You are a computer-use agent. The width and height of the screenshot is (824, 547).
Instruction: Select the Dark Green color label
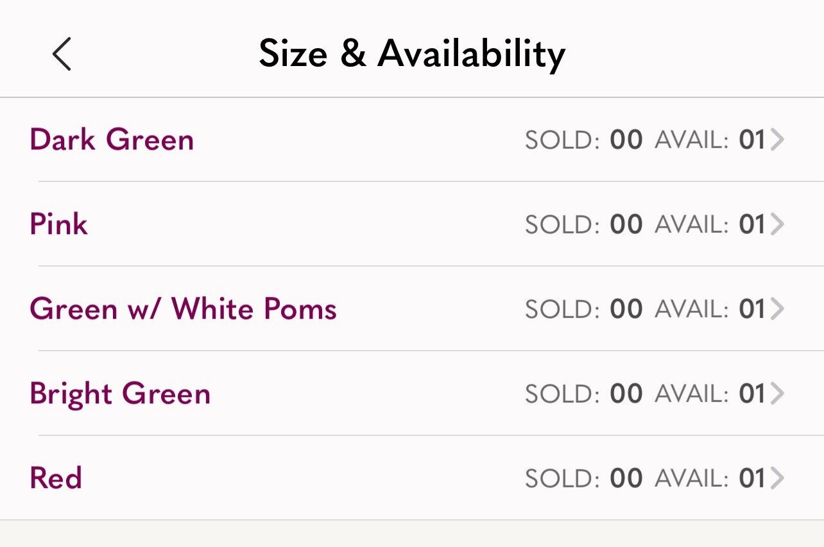coord(112,140)
